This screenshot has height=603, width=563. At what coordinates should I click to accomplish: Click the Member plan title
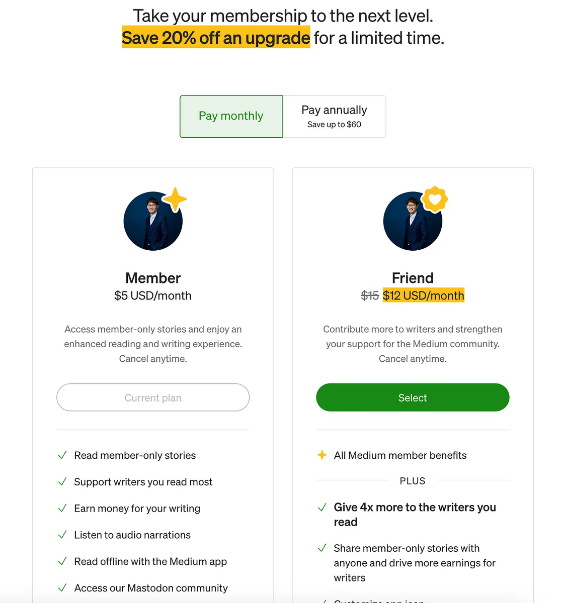153,278
